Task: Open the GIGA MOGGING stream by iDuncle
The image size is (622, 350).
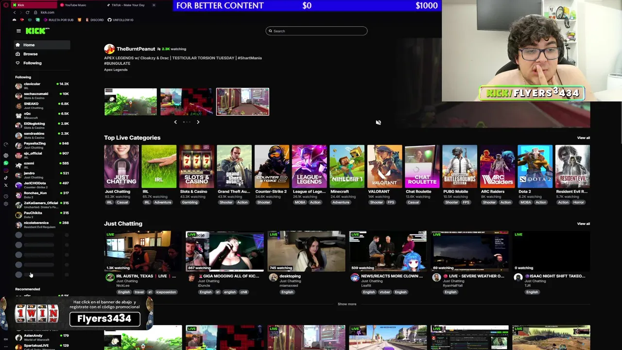Action: point(225,251)
